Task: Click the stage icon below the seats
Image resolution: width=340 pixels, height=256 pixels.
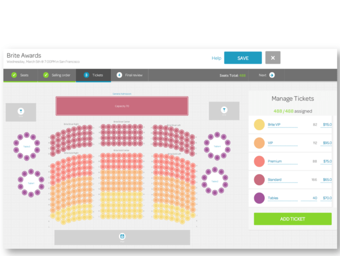Action: point(122,236)
